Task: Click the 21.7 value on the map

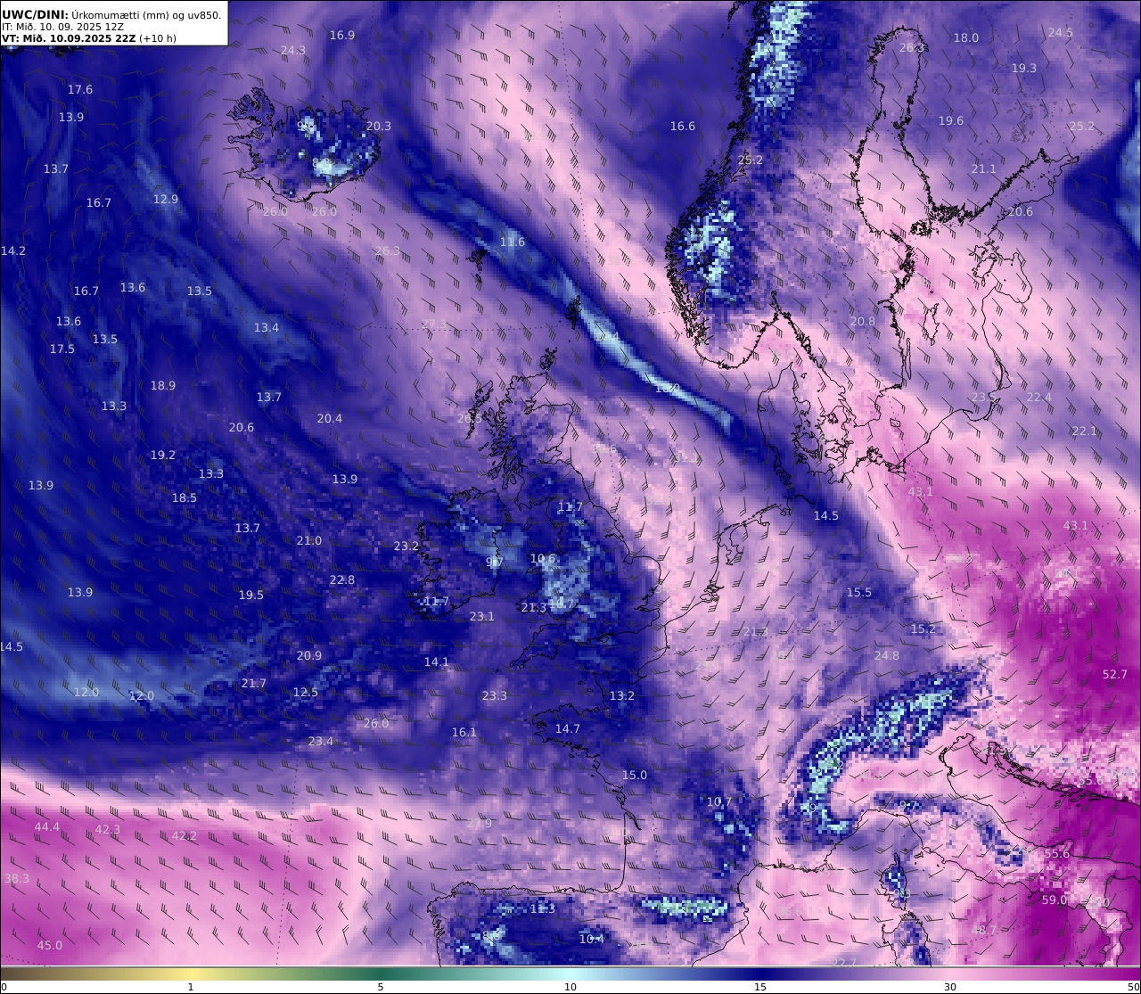Action: 254,683
